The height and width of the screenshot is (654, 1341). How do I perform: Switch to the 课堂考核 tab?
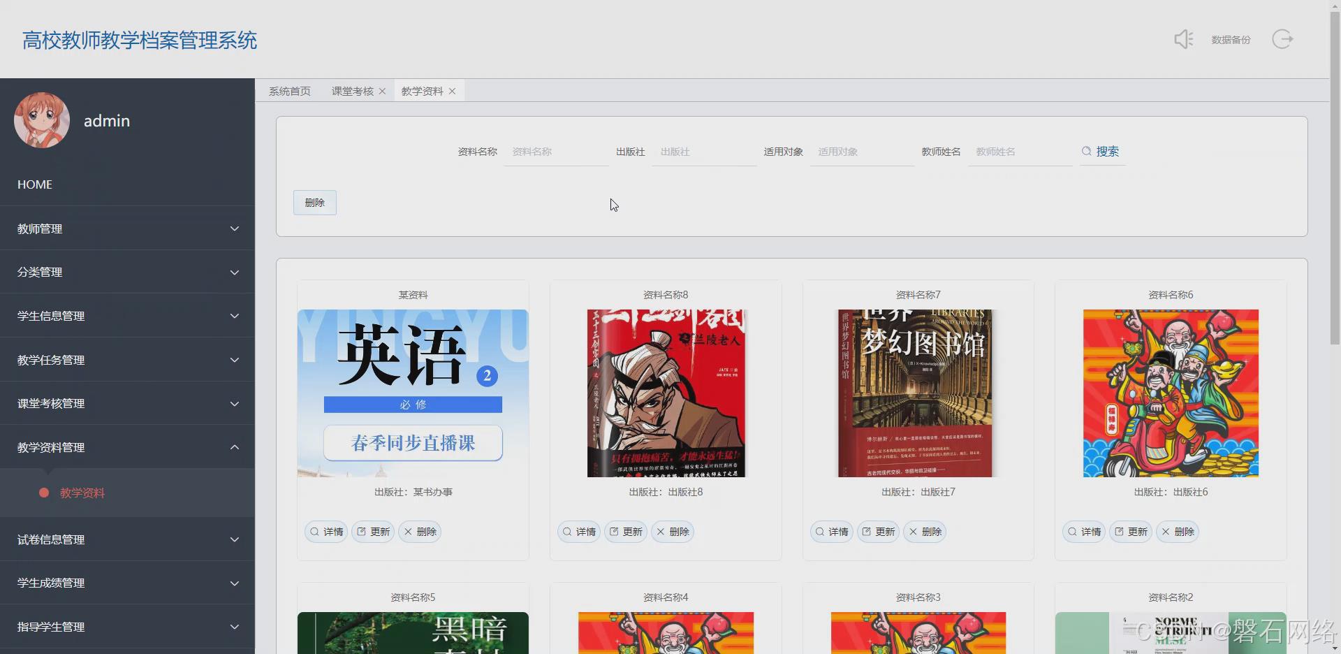pos(352,92)
